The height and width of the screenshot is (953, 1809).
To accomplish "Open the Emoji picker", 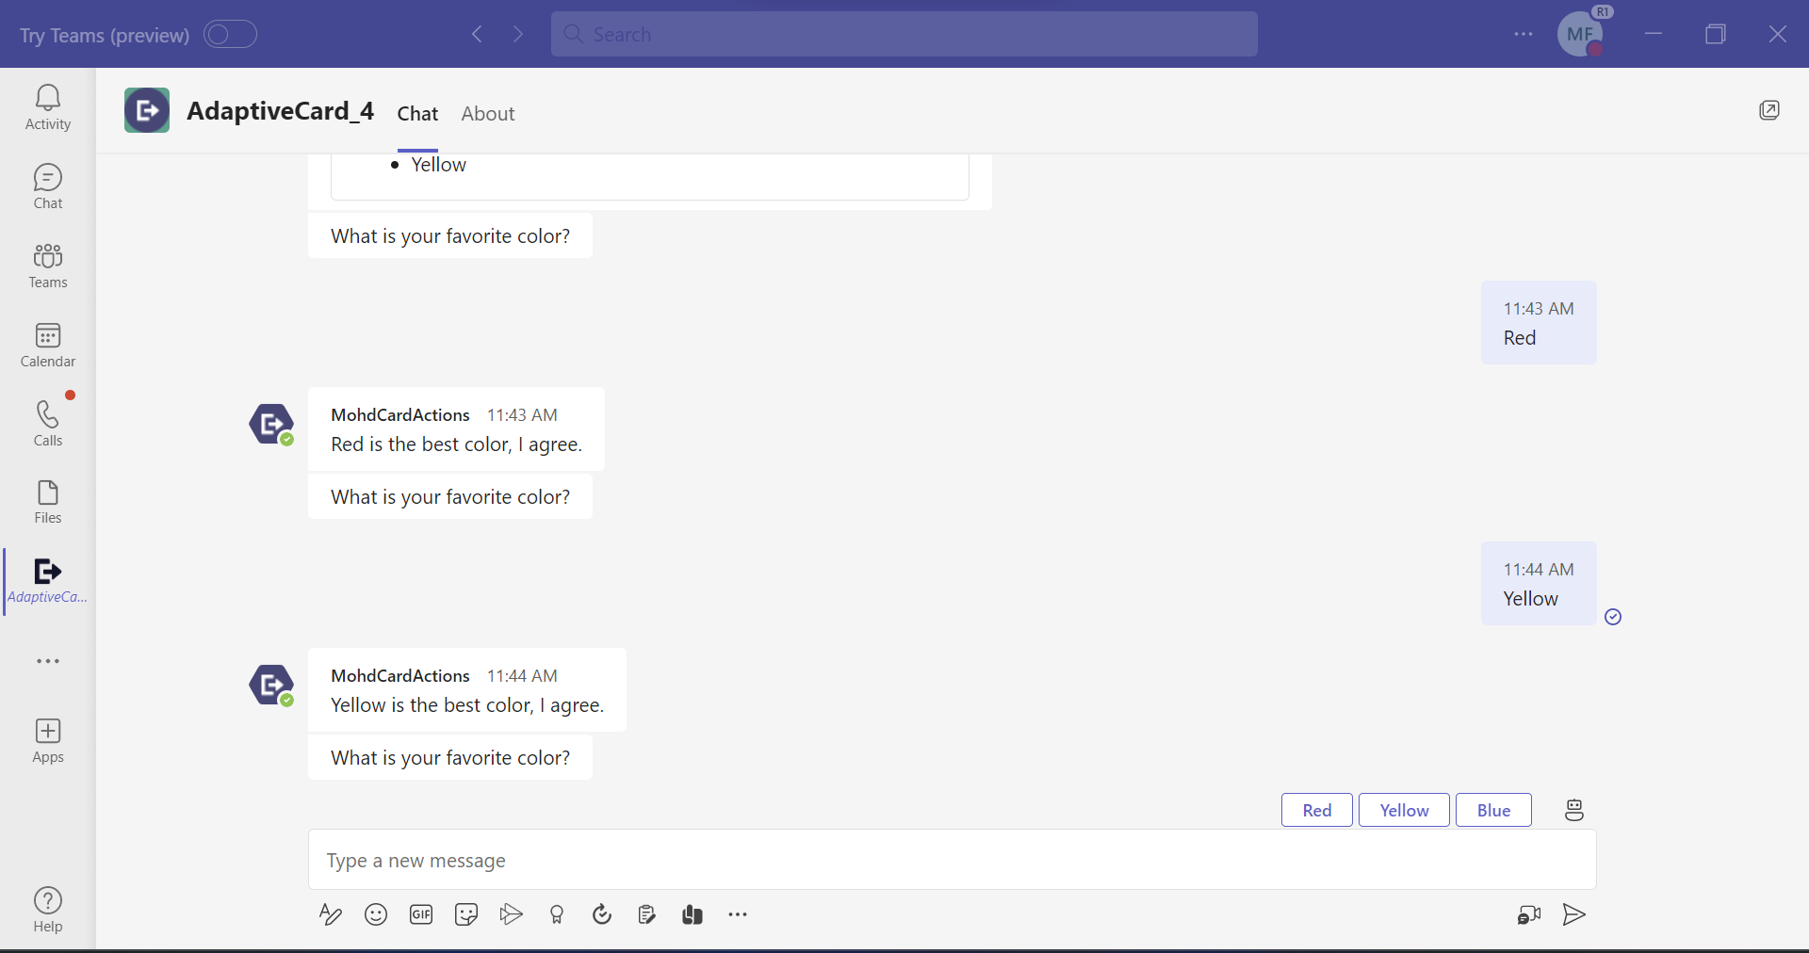I will [x=376, y=914].
